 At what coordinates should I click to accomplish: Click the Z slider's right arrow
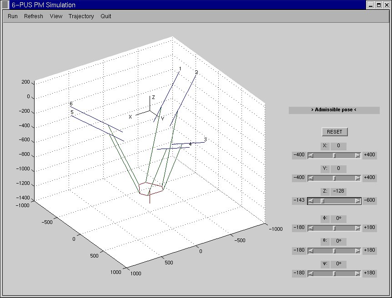pyautogui.click(x=358, y=201)
